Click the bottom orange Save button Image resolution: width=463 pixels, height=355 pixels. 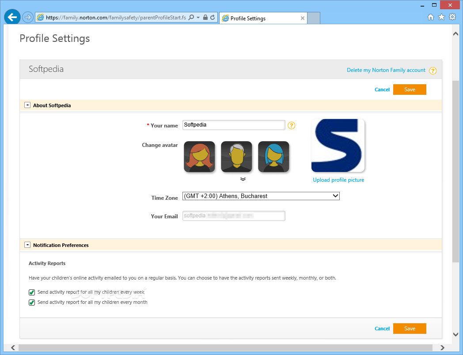[x=410, y=329]
